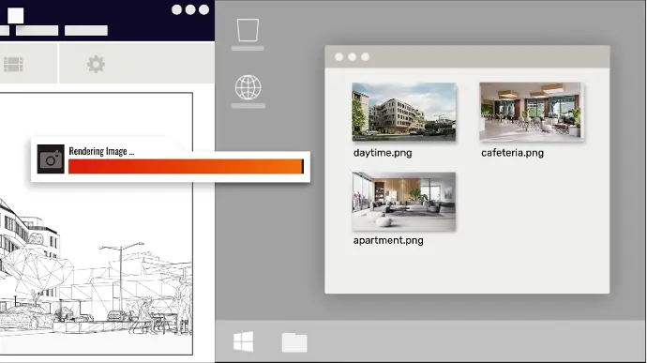Screen dimensions: 647x363
Task: Click the Rendering Image status text
Action: click(x=101, y=151)
